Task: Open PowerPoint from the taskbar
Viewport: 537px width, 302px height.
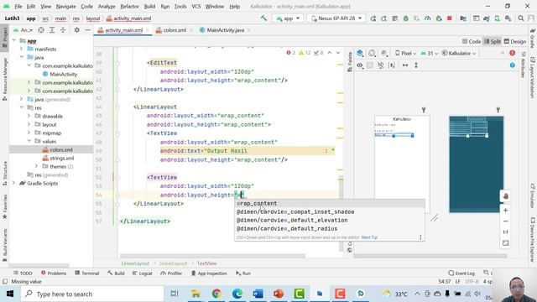Action: pyautogui.click(x=279, y=294)
